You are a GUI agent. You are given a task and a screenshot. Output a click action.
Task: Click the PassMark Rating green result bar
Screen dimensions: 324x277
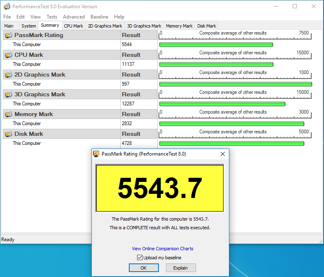[x=216, y=44]
